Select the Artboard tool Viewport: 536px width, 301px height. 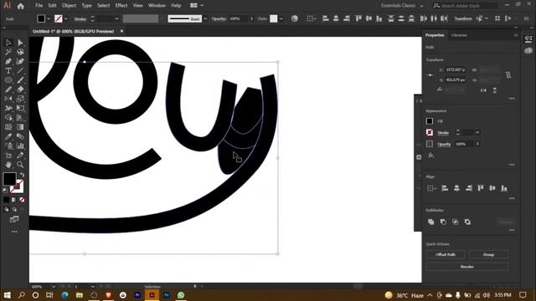(x=8, y=156)
